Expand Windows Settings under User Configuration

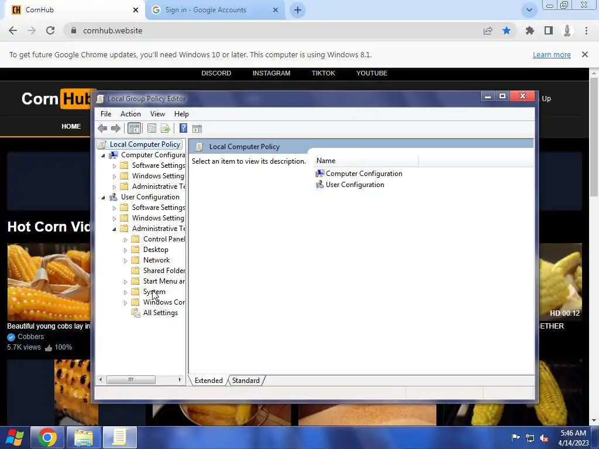114,219
